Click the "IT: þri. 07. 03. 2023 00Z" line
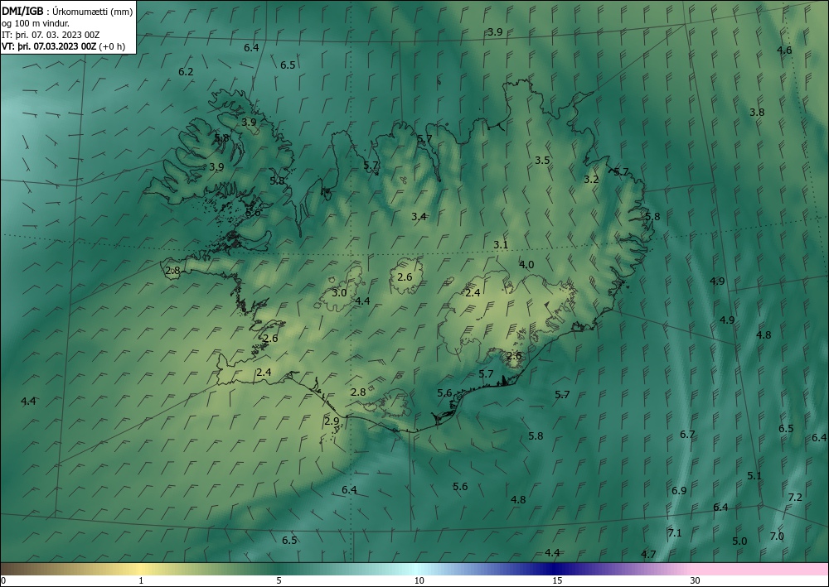Screen dimensions: 829x587 51,35
